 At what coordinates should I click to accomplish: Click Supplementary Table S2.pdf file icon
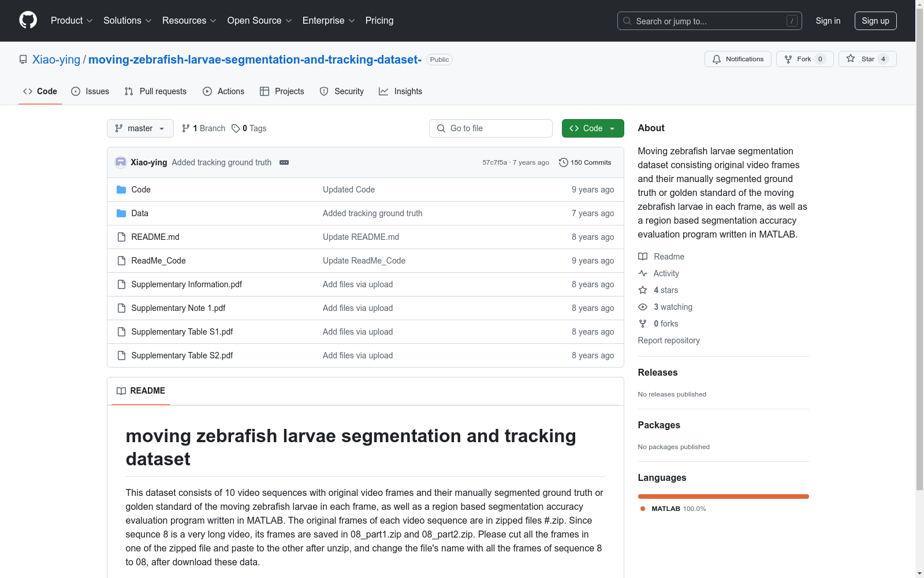[121, 355]
